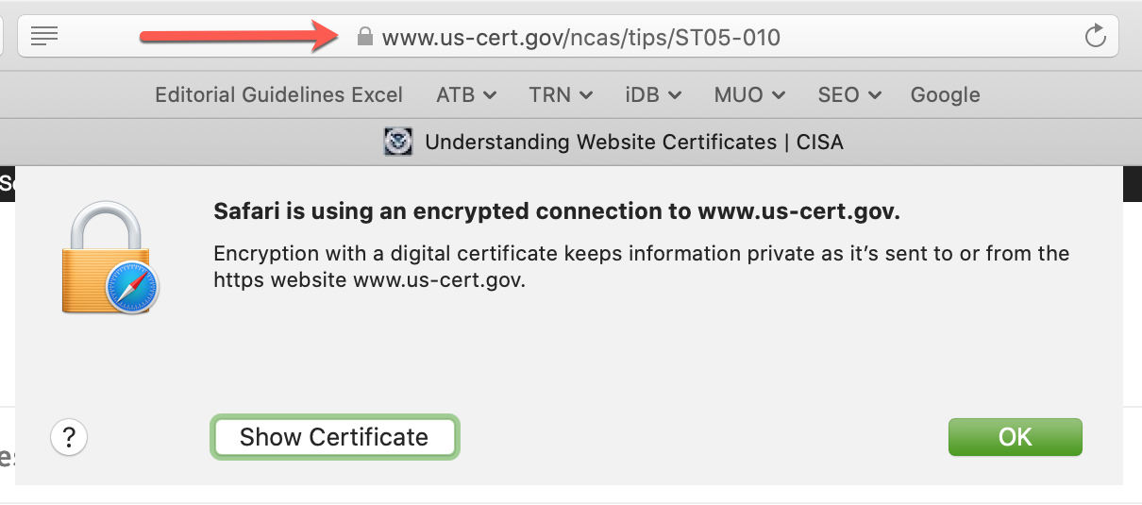The height and width of the screenshot is (505, 1142).
Task: Open help with the question mark button
Action: (x=68, y=437)
